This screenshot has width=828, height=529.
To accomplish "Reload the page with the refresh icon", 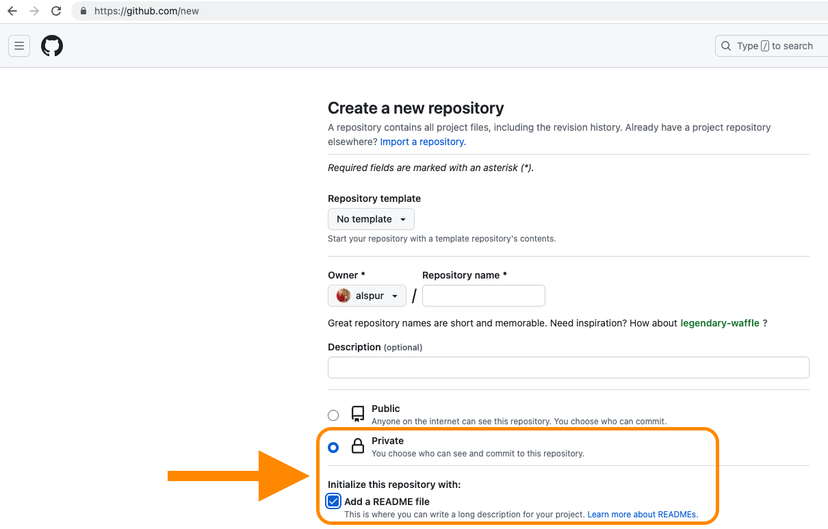I will [56, 11].
